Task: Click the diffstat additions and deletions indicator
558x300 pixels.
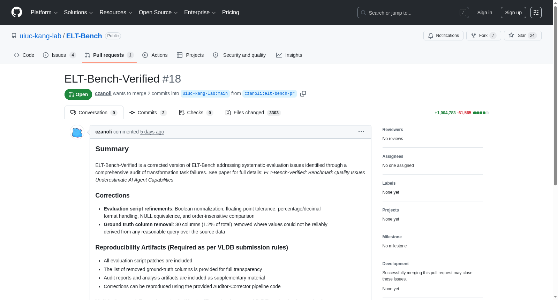Action: [461, 113]
